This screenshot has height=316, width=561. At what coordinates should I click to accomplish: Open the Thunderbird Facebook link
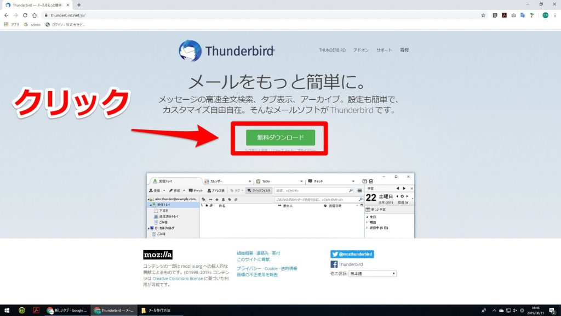point(347,264)
